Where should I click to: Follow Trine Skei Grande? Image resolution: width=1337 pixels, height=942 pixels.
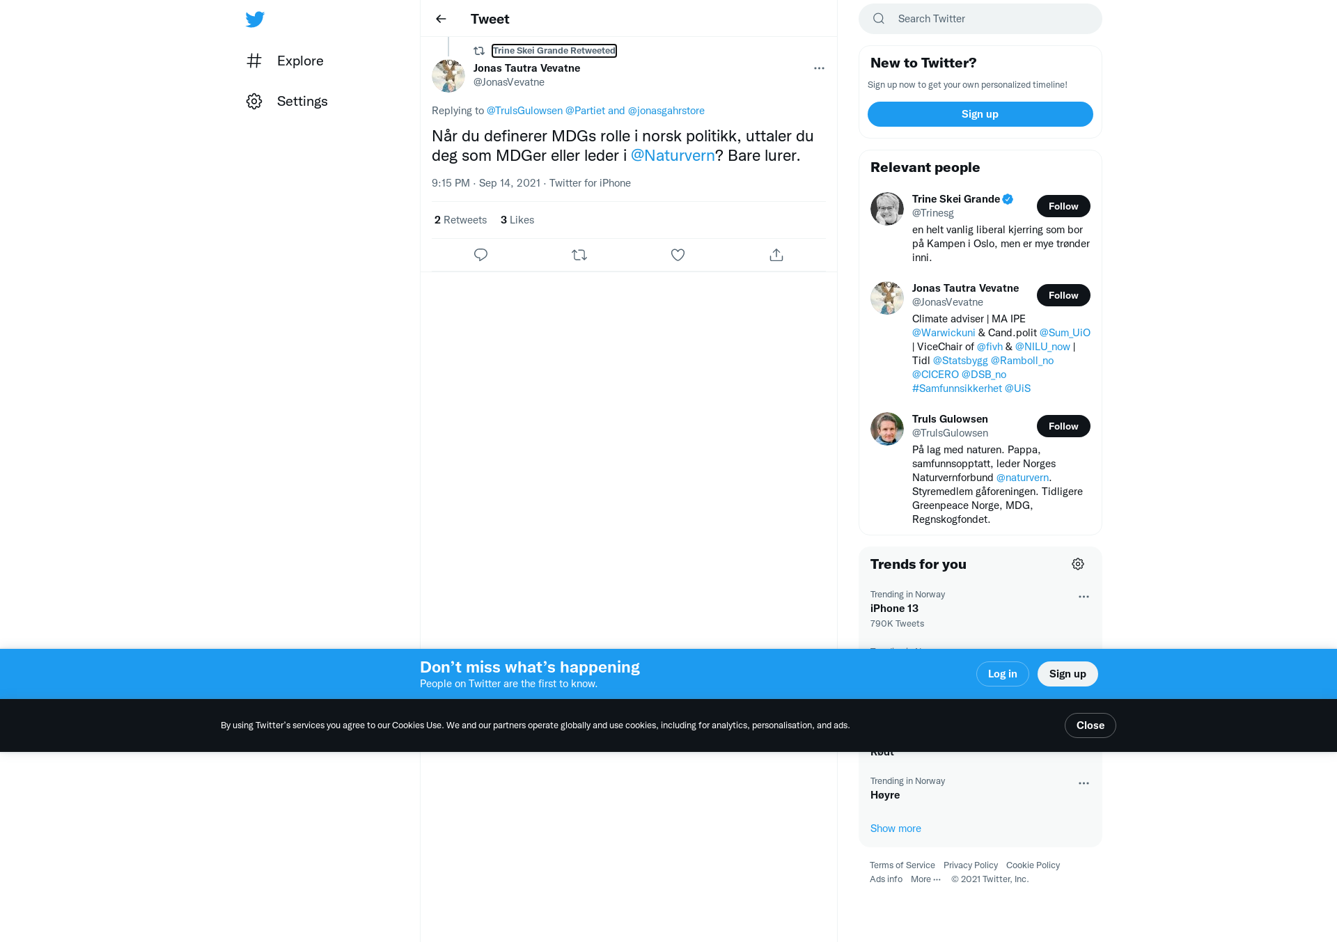pos(1063,206)
